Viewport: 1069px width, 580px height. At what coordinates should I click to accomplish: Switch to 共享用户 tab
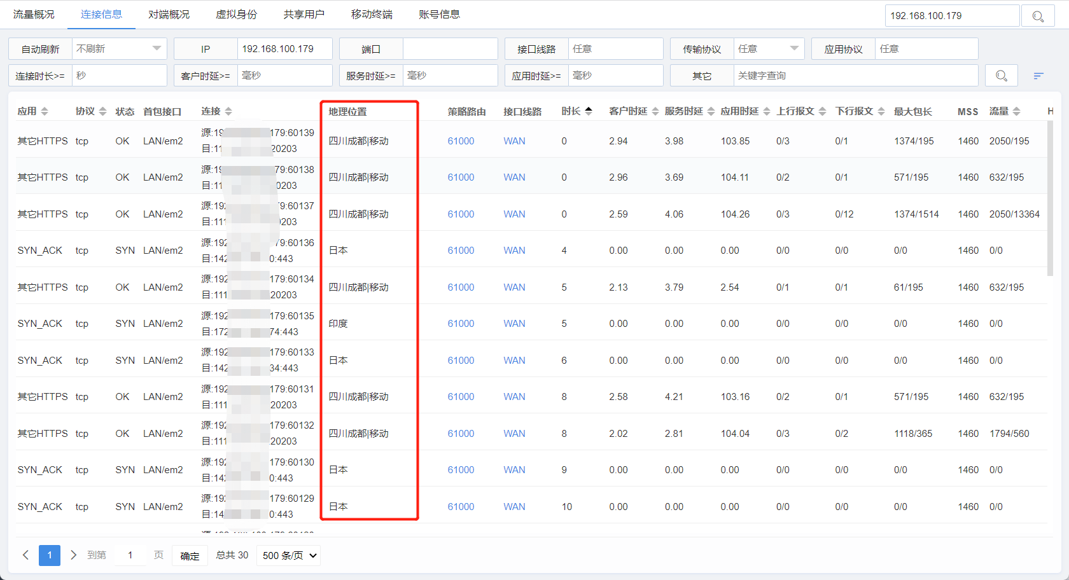304,14
